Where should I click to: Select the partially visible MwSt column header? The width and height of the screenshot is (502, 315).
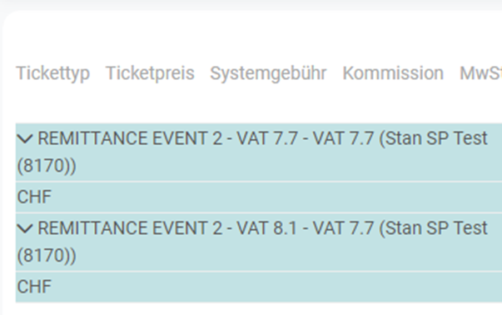[480, 73]
